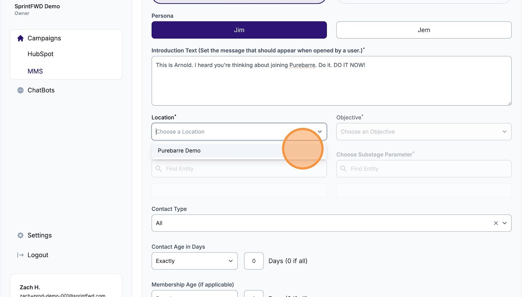Screen dimensions: 531x297
Task: Click the Logout arrow icon
Action: [x=20, y=255]
